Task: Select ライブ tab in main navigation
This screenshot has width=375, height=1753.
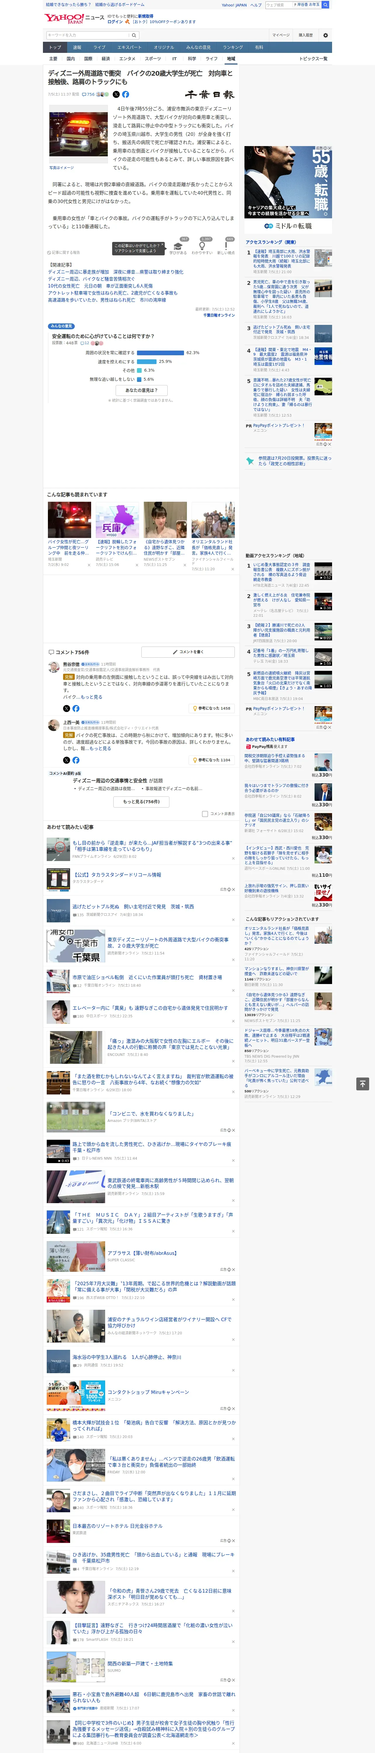Action: point(99,48)
